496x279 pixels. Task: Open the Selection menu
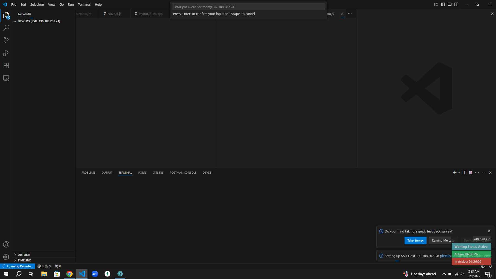coord(37,4)
